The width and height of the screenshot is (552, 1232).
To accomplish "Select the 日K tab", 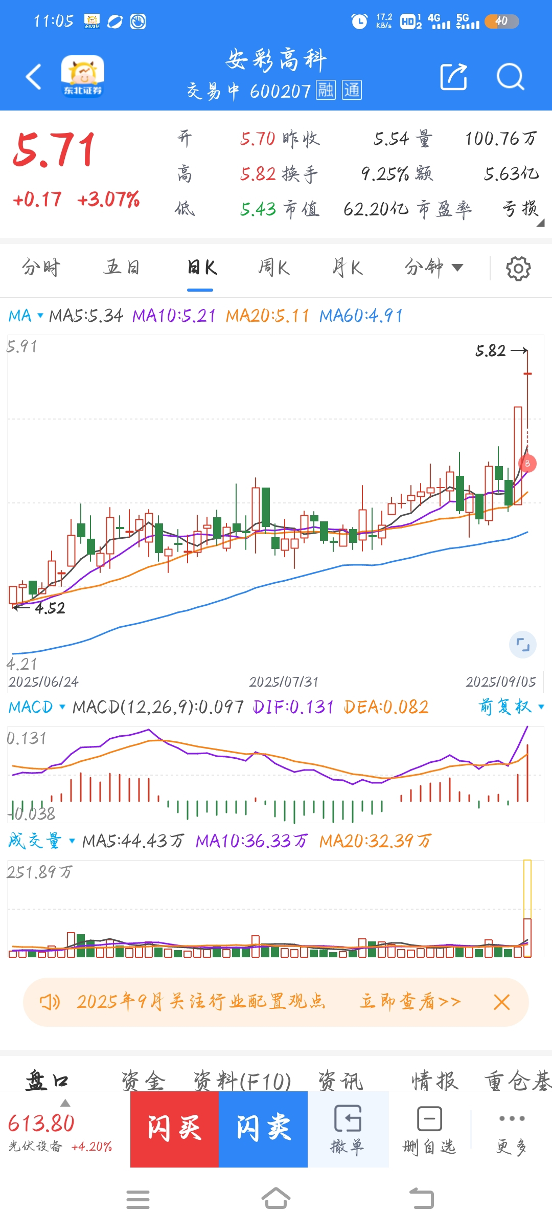I will (x=202, y=267).
